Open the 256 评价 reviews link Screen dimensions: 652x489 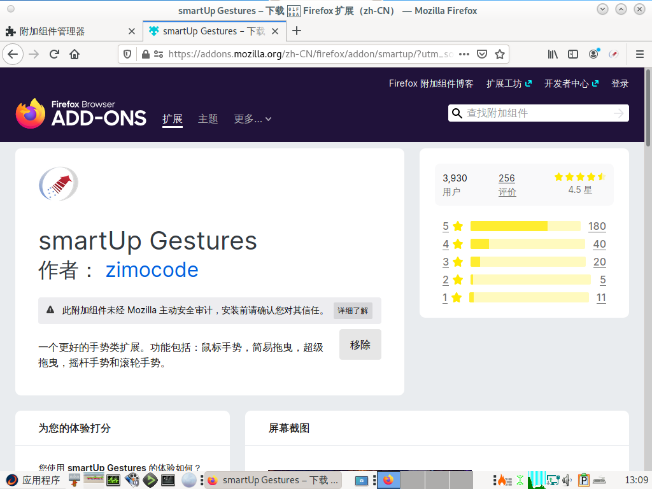point(507,185)
